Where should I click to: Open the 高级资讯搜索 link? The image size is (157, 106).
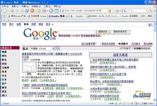click(108, 44)
